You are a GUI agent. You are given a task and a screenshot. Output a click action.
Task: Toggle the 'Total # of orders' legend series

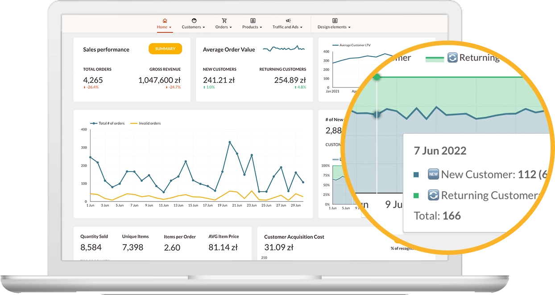pyautogui.click(x=107, y=123)
